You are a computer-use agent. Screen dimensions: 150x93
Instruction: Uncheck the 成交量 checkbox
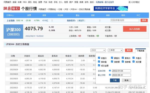point(133,62)
